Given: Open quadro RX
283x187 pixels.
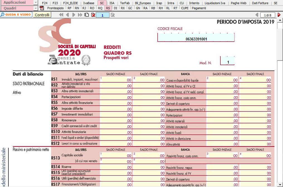Looking at the screenshot, I should pyautogui.click(x=123, y=8).
